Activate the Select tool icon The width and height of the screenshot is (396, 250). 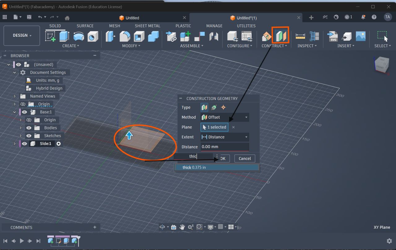click(x=382, y=36)
